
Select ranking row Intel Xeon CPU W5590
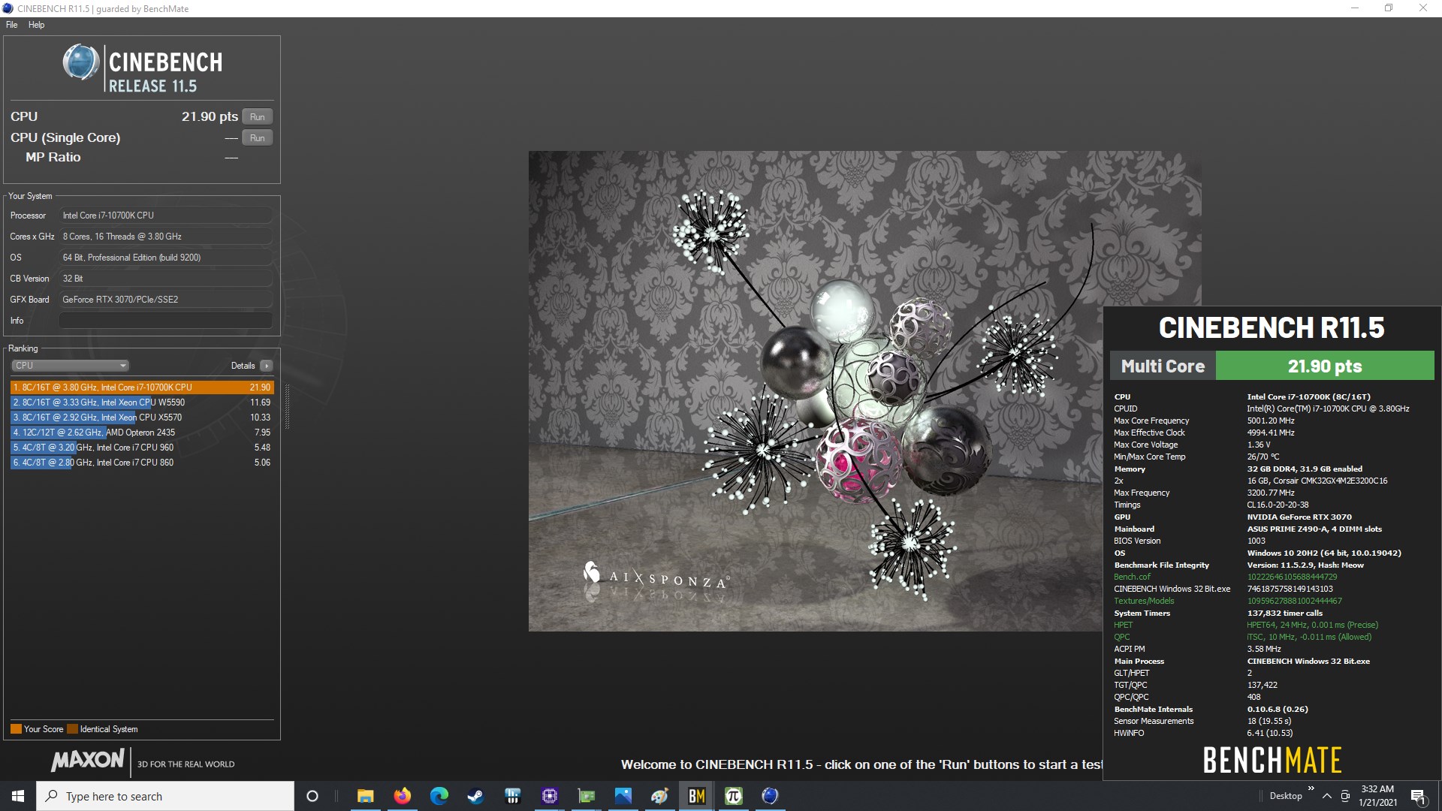(142, 402)
